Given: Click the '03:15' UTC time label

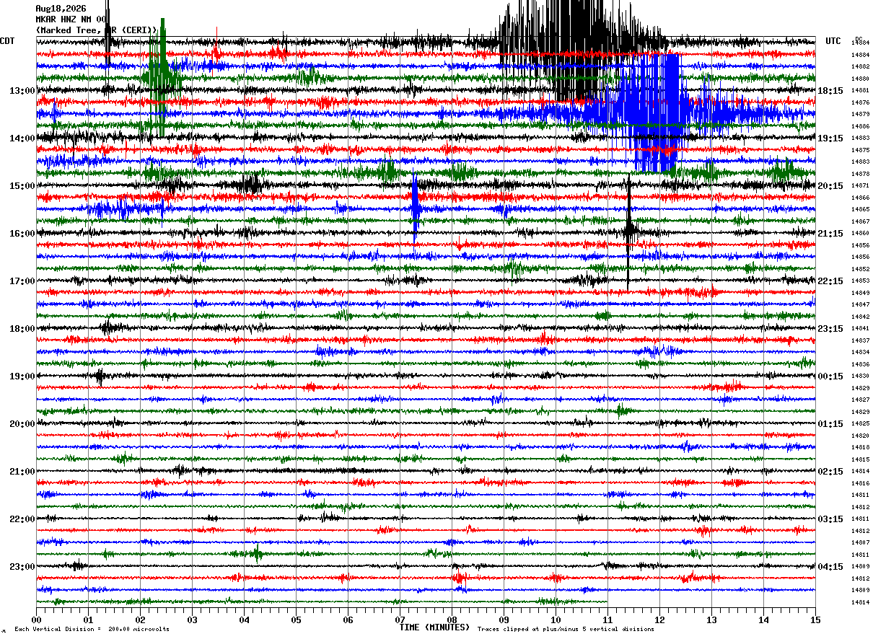Looking at the screenshot, I should point(830,519).
